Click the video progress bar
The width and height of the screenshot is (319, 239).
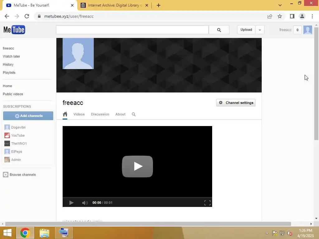pyautogui.click(x=137, y=197)
